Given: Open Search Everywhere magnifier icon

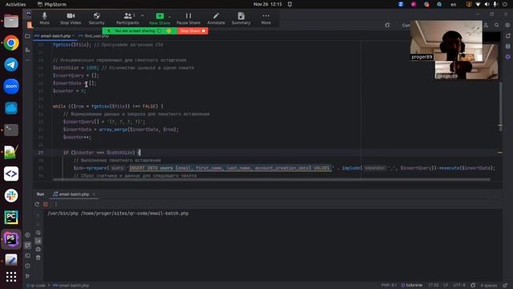Looking at the screenshot, I should pos(497,25).
